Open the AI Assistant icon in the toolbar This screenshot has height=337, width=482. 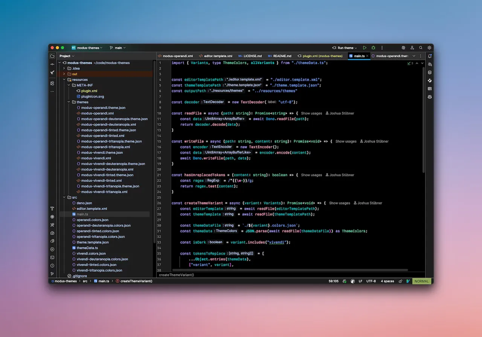pyautogui.click(x=403, y=47)
